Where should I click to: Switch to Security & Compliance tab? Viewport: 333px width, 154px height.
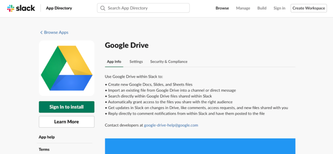pos(169,62)
